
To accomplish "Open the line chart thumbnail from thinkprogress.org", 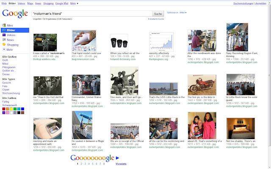I will coord(161,42).
